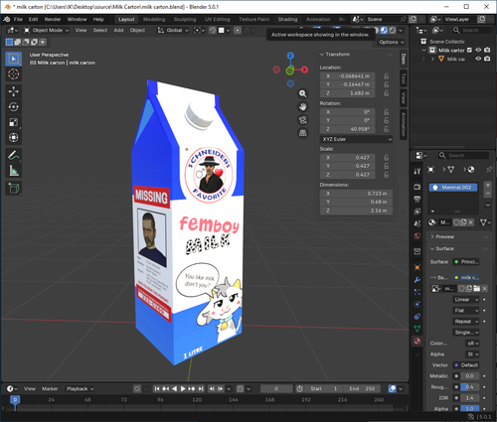Activate the 3D Cursor tool
This screenshot has height=422, width=497.
click(x=14, y=74)
